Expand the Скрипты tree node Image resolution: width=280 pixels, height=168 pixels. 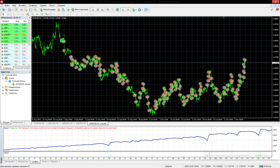point(3,93)
